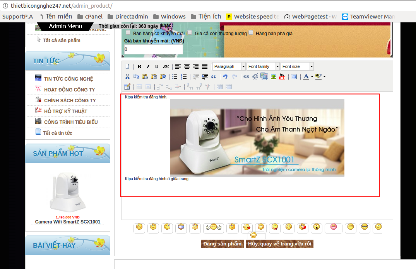
Task: Click the hot product camera thumbnail
Action: (67, 192)
